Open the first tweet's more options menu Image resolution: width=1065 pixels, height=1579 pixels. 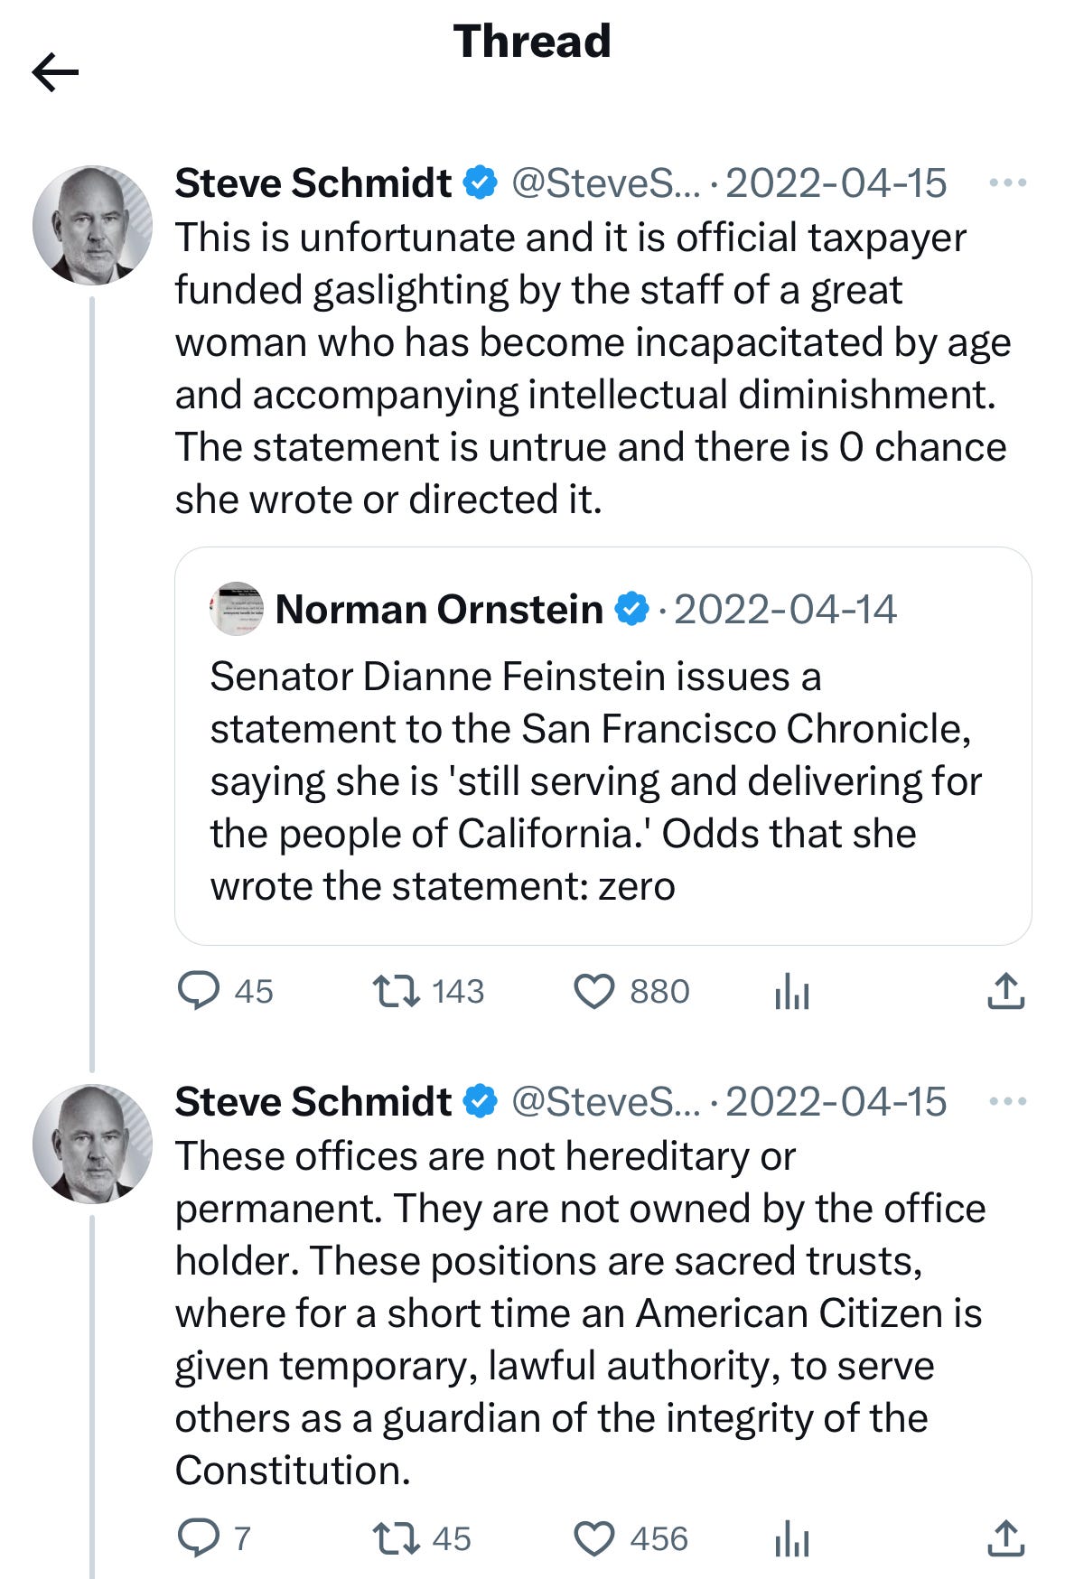point(1007,183)
